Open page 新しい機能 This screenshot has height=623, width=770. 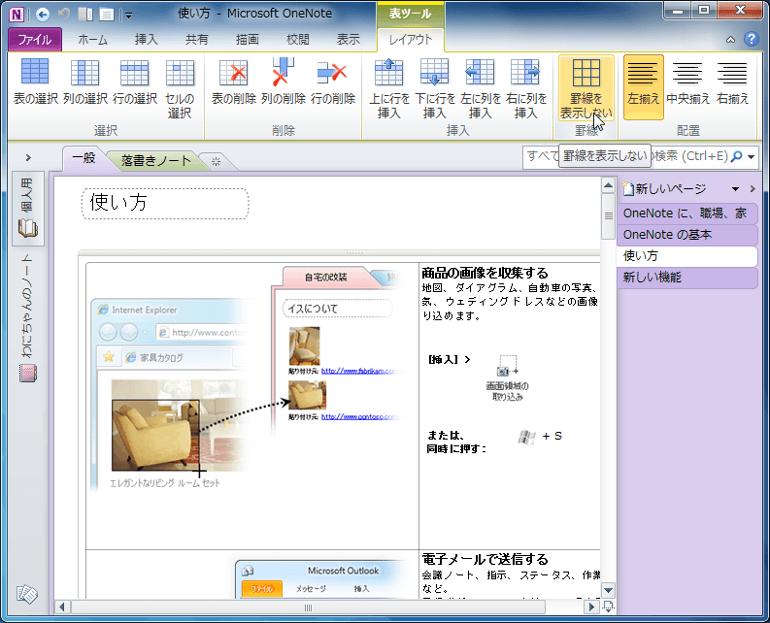pyautogui.click(x=687, y=278)
